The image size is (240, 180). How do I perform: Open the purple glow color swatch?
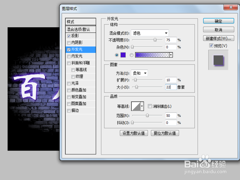(x=123, y=55)
